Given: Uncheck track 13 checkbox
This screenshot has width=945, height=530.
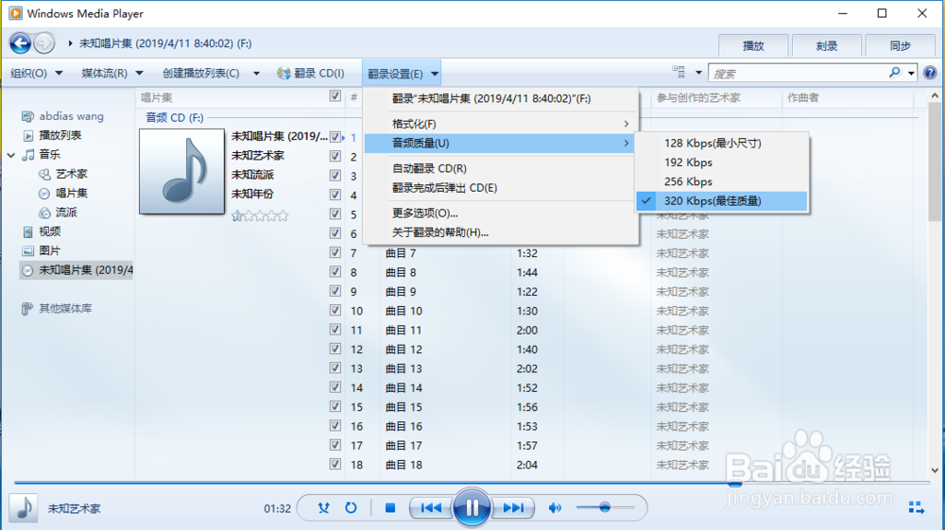Looking at the screenshot, I should 335,368.
